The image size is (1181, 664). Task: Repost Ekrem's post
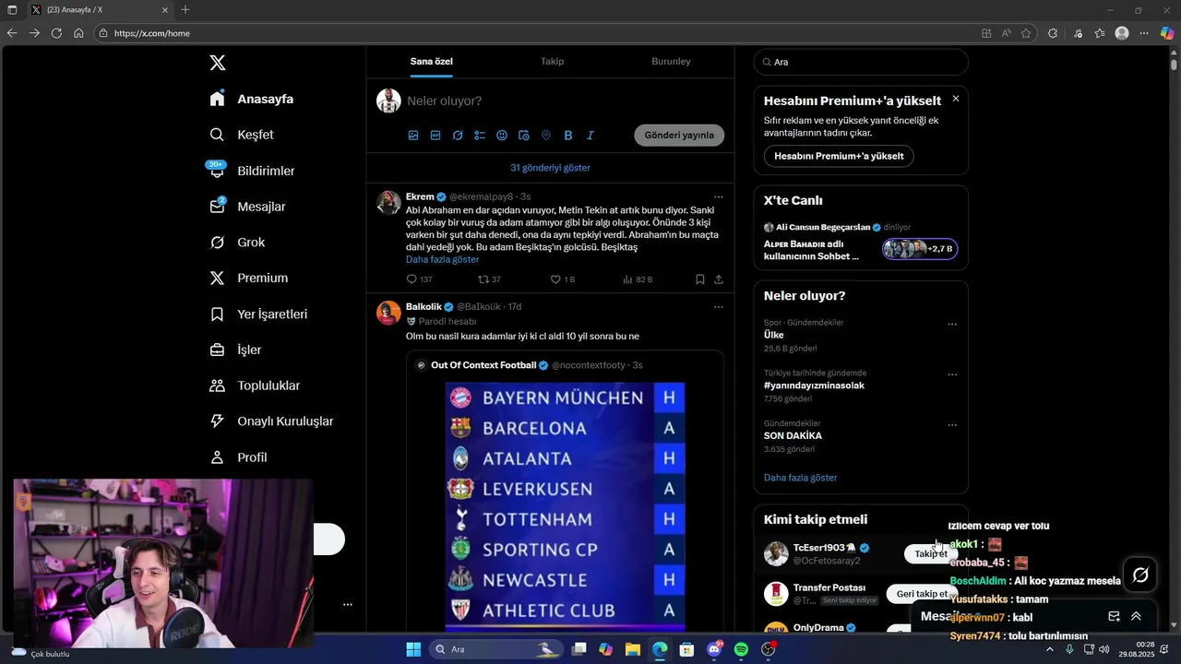489,279
